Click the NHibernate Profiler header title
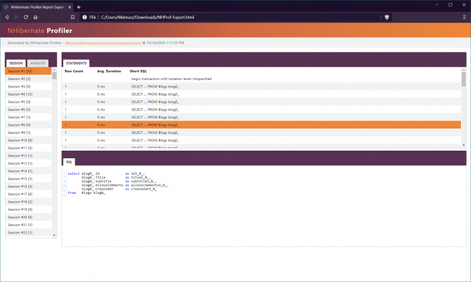Viewport: 471px width, 282px height. pyautogui.click(x=40, y=31)
